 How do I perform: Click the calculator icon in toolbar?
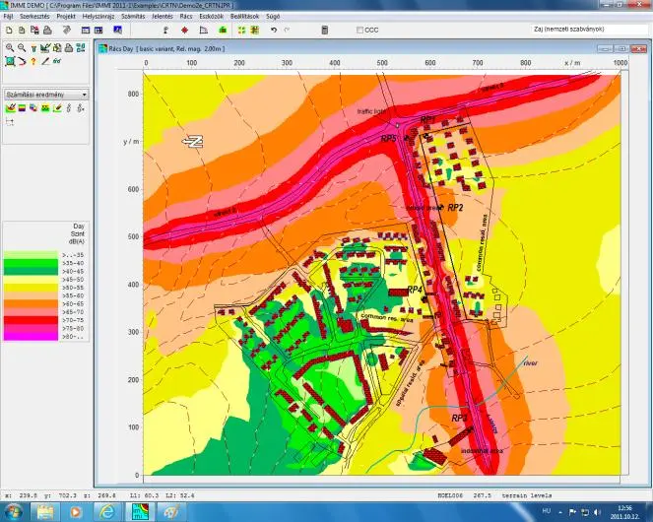325,31
